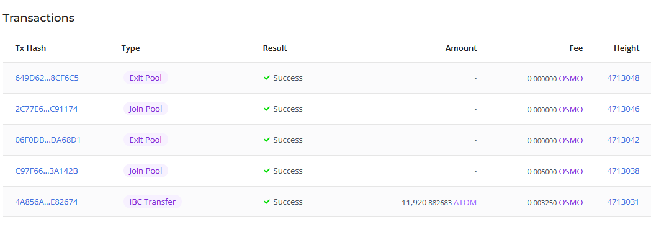Screen dimensions: 651x227
Task: Open transaction hash 2C77E6...C91174
Action: 47,109
